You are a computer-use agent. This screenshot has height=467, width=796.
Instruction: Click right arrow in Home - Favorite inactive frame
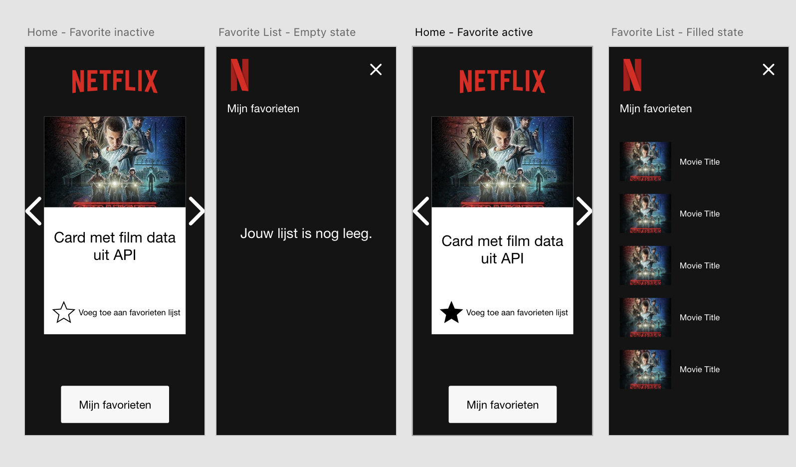point(197,211)
